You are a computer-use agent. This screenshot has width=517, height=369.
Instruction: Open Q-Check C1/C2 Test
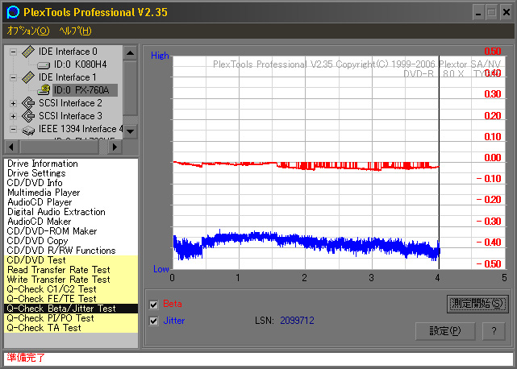[71, 289]
